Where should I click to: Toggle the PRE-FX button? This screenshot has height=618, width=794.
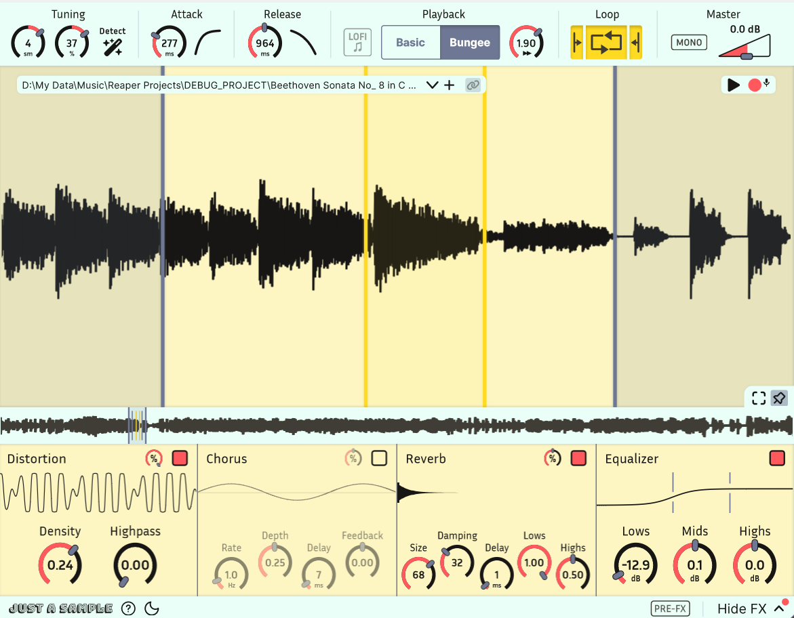click(670, 609)
